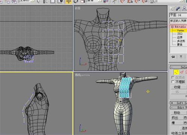Select 要素 (Element) level in modifier stack
The width and height of the screenshot is (187, 135).
(x=180, y=45)
